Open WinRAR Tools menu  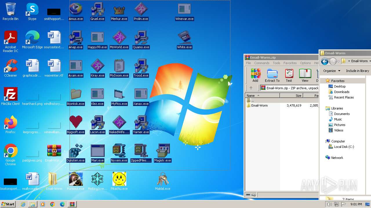[x=277, y=63]
